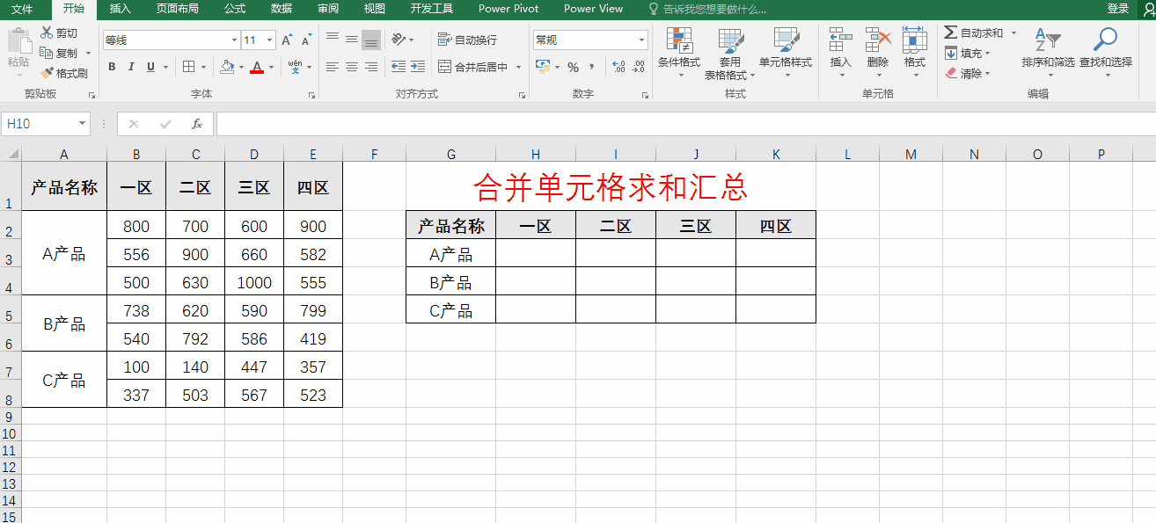
Task: Click Merge and Center (合并后居中) button
Action: click(473, 67)
